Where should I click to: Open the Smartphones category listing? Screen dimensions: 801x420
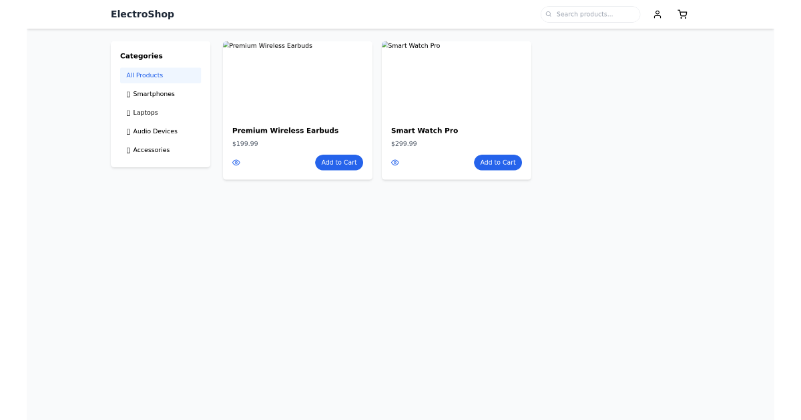(x=154, y=94)
